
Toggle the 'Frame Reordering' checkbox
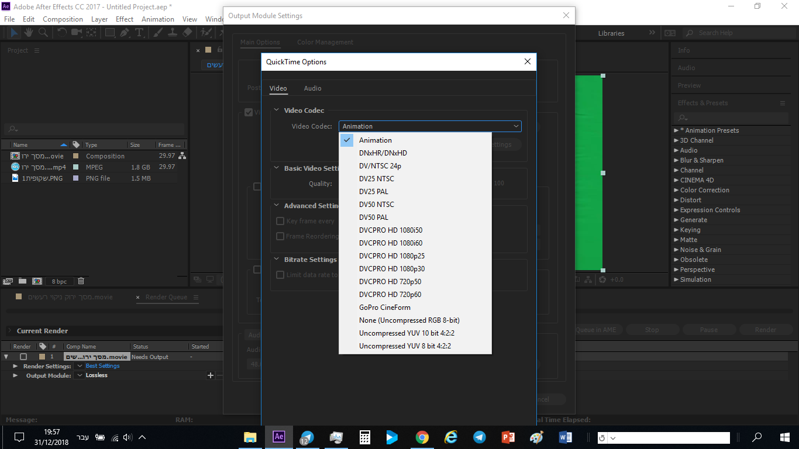click(x=280, y=236)
